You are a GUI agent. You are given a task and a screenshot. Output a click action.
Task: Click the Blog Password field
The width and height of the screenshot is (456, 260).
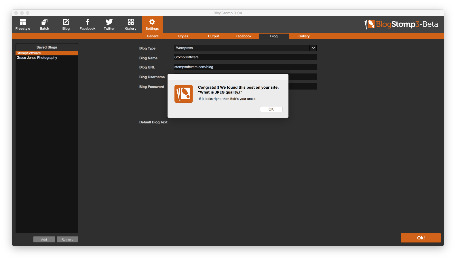tap(302, 86)
